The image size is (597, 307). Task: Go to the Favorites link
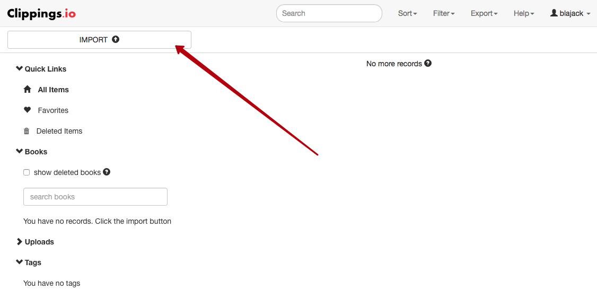coord(53,110)
